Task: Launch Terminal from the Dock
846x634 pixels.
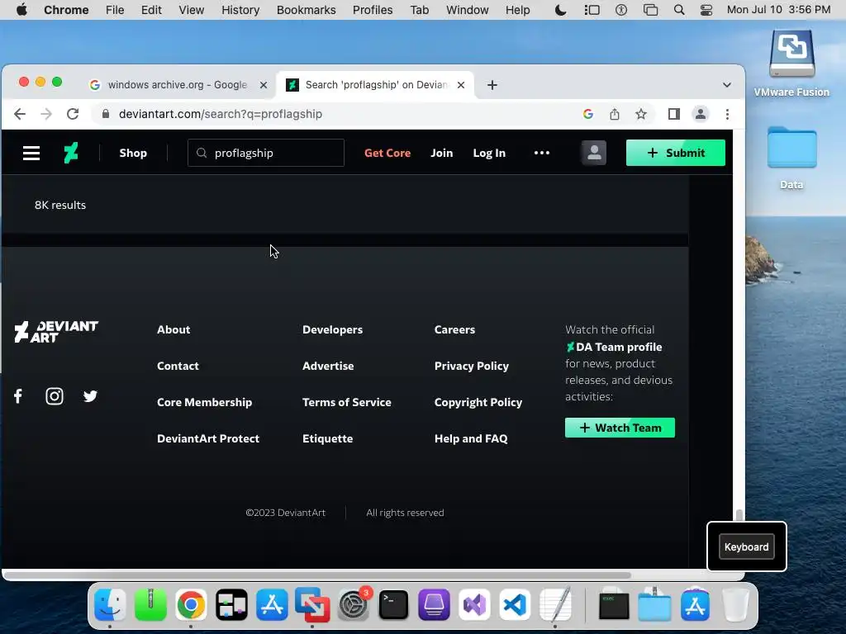Action: point(393,605)
